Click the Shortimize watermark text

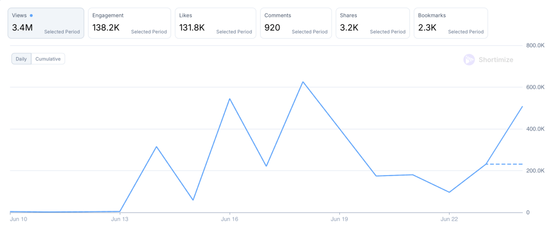pos(495,60)
